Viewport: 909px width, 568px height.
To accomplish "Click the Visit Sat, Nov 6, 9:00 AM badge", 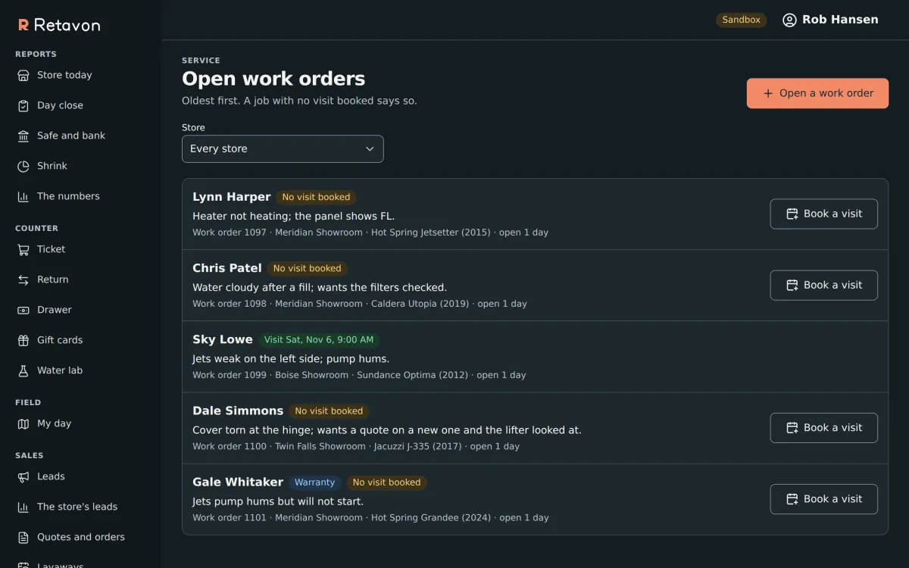I will click(x=319, y=340).
